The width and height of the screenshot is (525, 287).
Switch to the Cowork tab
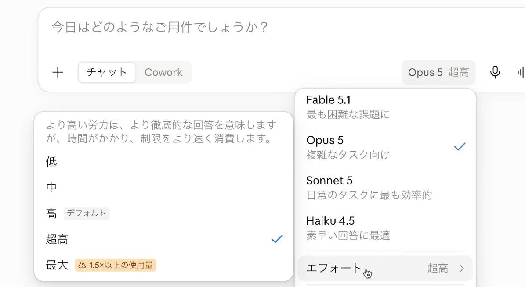[x=163, y=72]
